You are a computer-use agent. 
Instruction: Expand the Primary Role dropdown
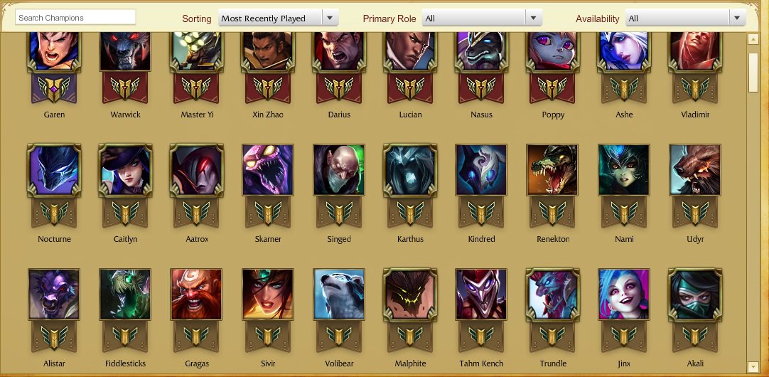[x=482, y=18]
